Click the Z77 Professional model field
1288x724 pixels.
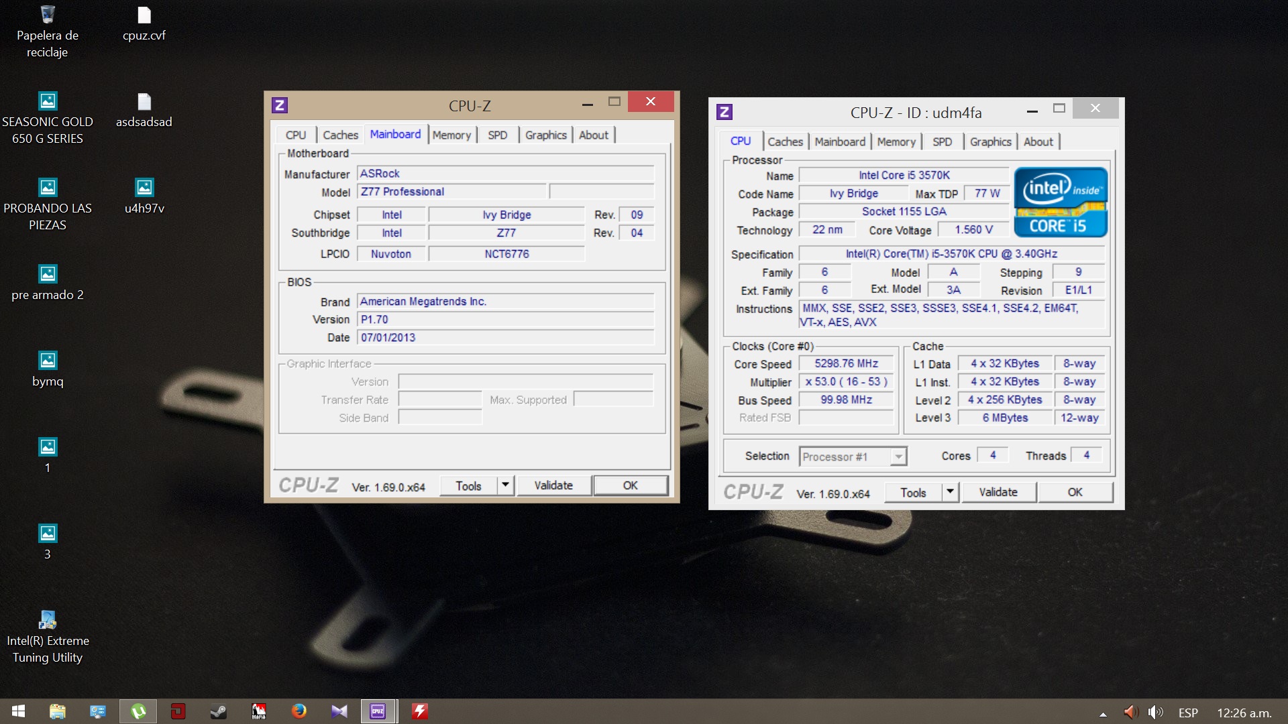pos(452,192)
